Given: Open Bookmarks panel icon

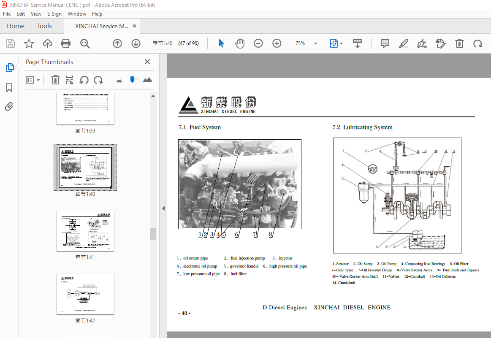Looking at the screenshot, I should coord(9,87).
